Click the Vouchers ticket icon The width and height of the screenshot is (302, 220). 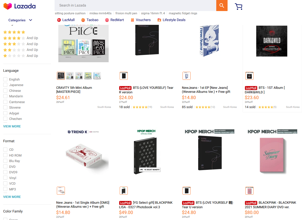coord(132,20)
